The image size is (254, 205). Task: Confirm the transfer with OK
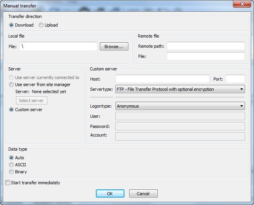110,194
